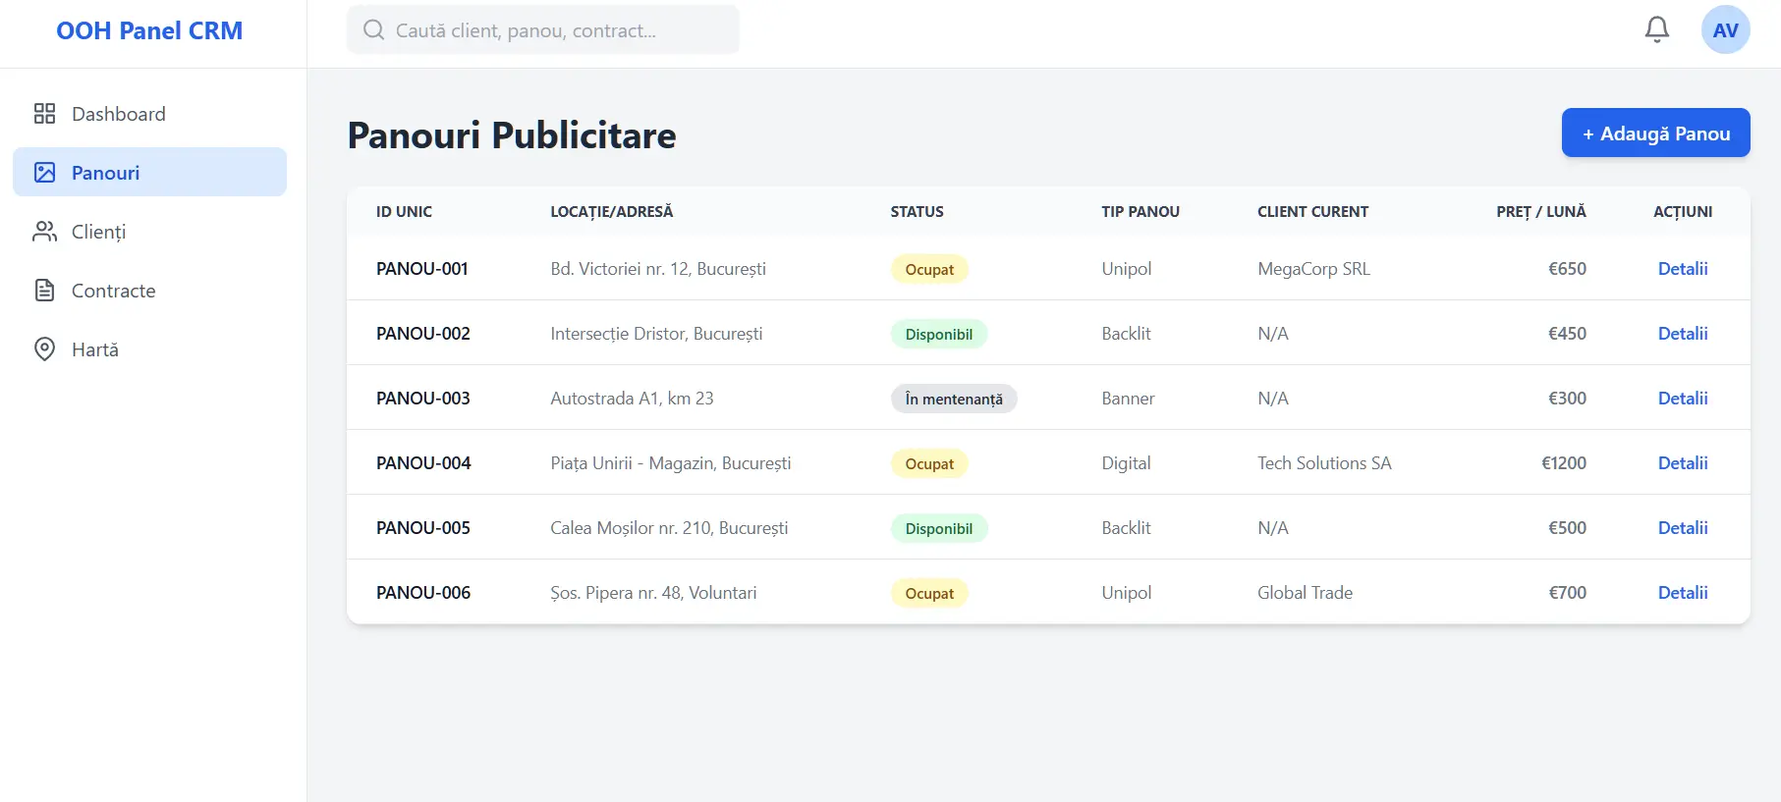1781x802 pixels.
Task: Click address Autostrada A1, km 23
Action: 632,398
